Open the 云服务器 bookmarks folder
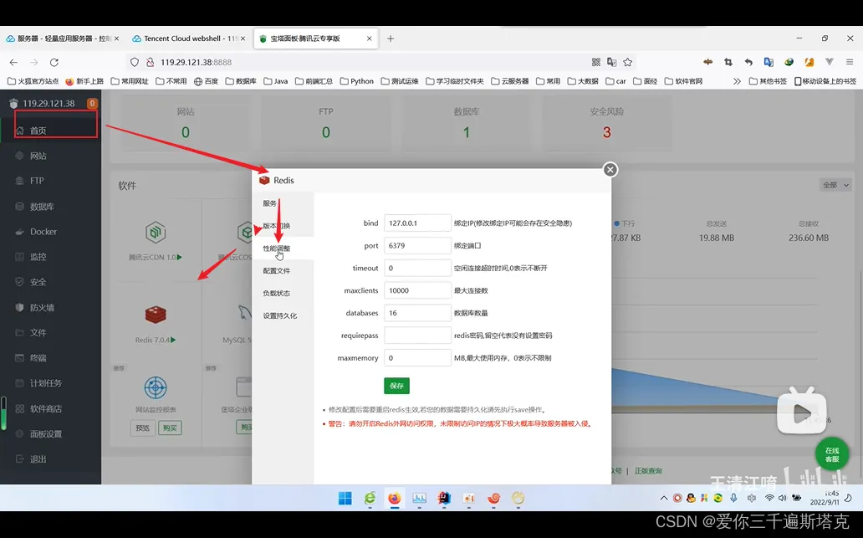This screenshot has height=538, width=863. point(509,81)
